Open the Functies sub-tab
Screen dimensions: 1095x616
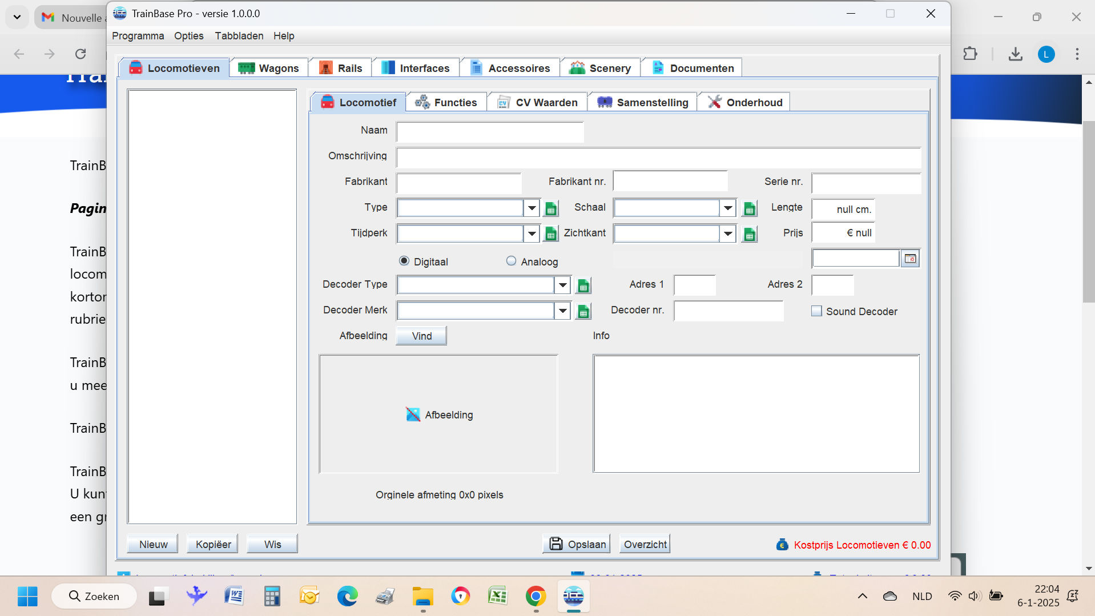[x=446, y=102]
